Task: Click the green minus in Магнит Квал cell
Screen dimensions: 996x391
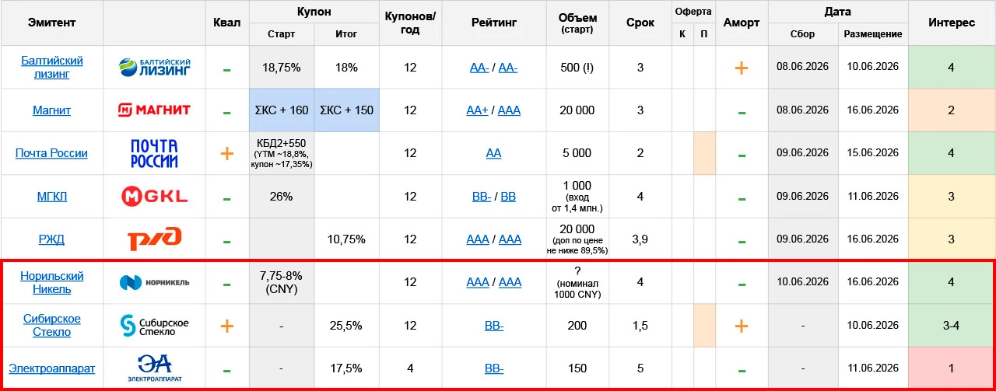Action: pyautogui.click(x=226, y=112)
